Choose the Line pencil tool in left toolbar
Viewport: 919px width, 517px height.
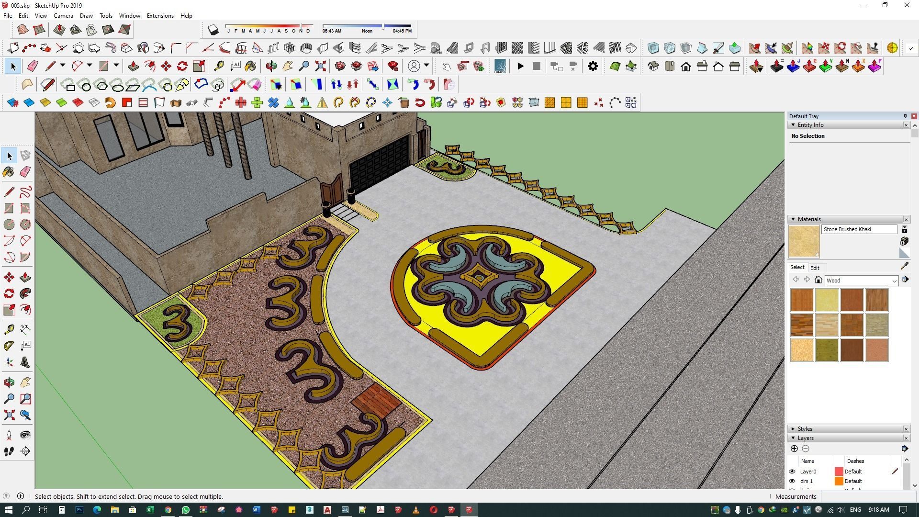(x=9, y=192)
